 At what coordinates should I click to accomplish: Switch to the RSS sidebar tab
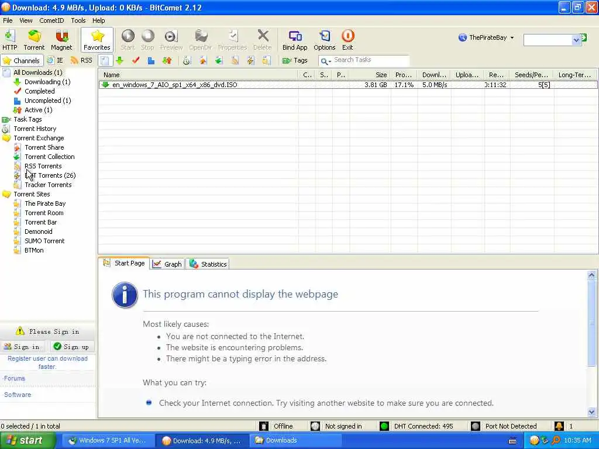click(x=82, y=60)
